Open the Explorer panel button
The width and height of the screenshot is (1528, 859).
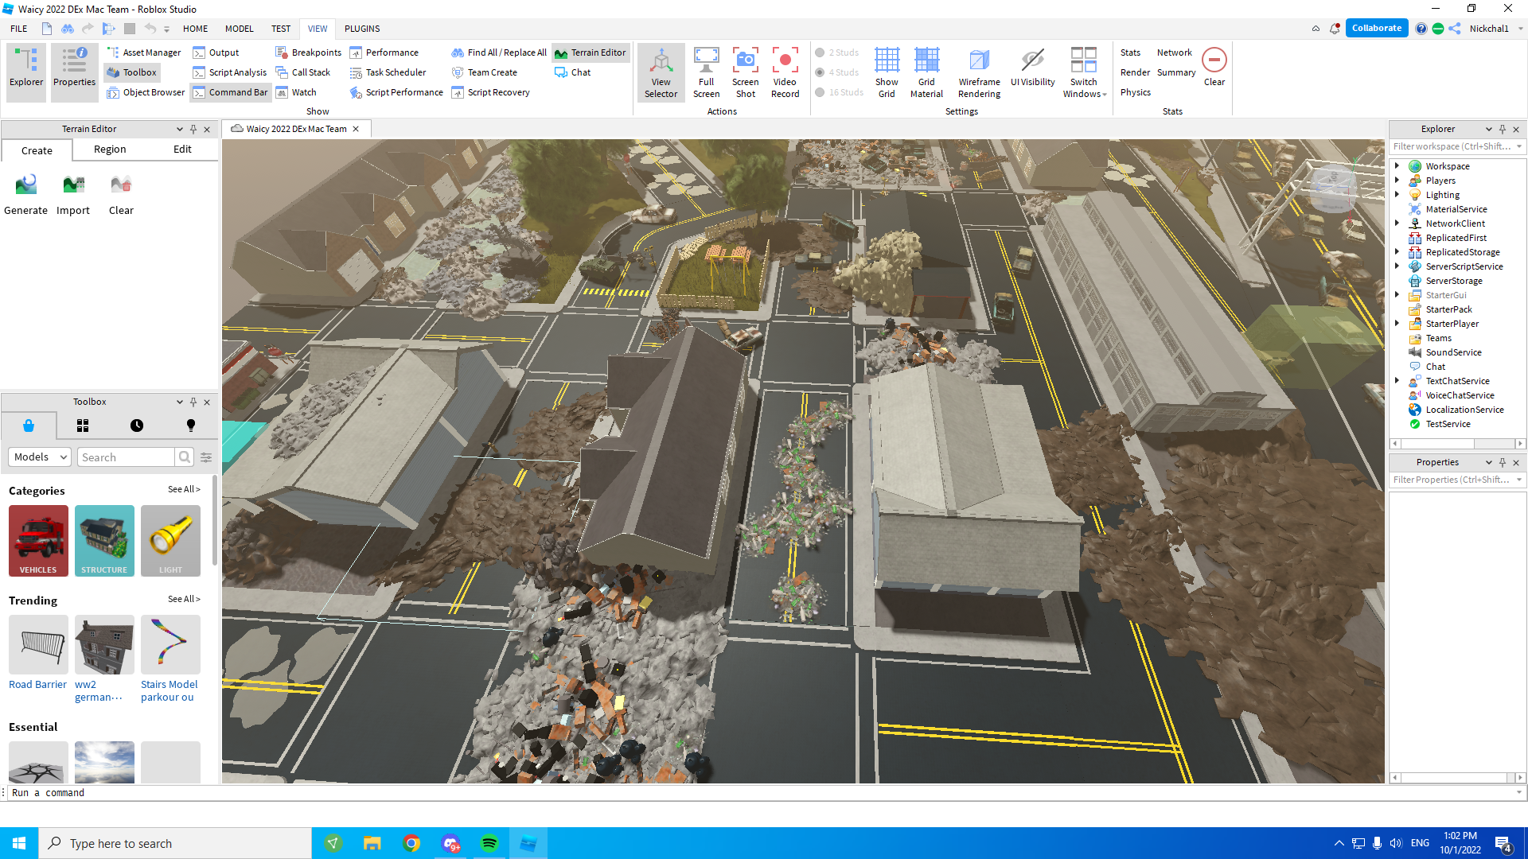coord(26,72)
